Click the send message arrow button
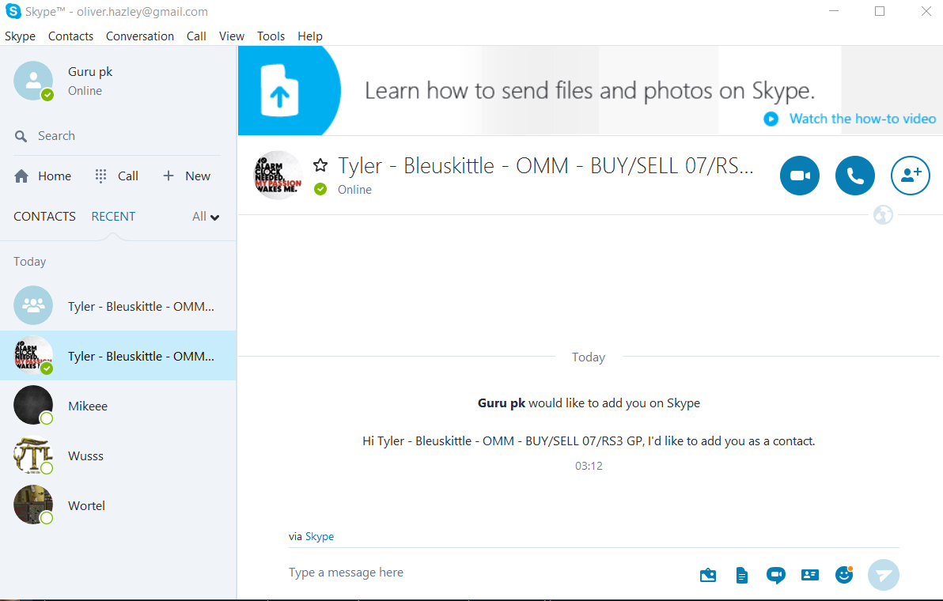Screen dimensions: 943x601 [x=884, y=575]
